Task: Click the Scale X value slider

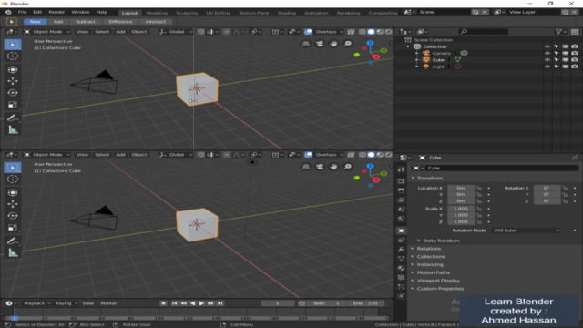Action: tap(461, 209)
